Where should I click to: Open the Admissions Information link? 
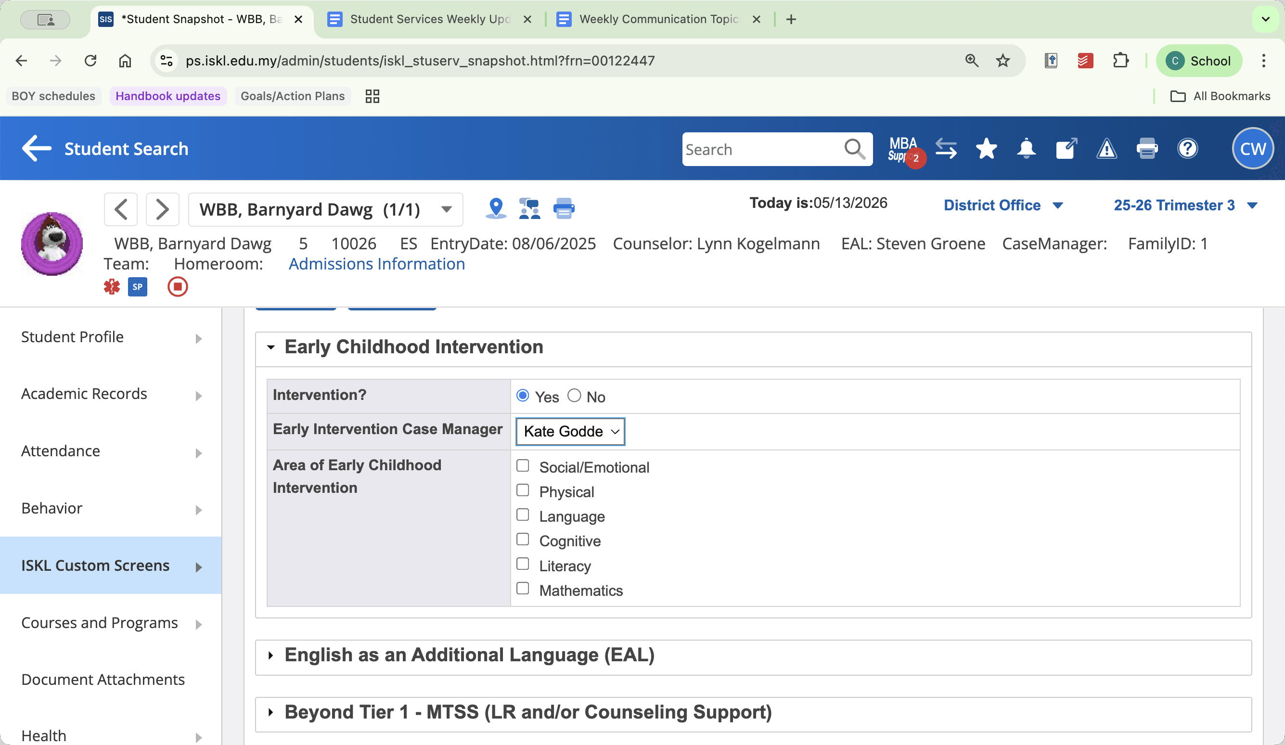click(x=376, y=264)
